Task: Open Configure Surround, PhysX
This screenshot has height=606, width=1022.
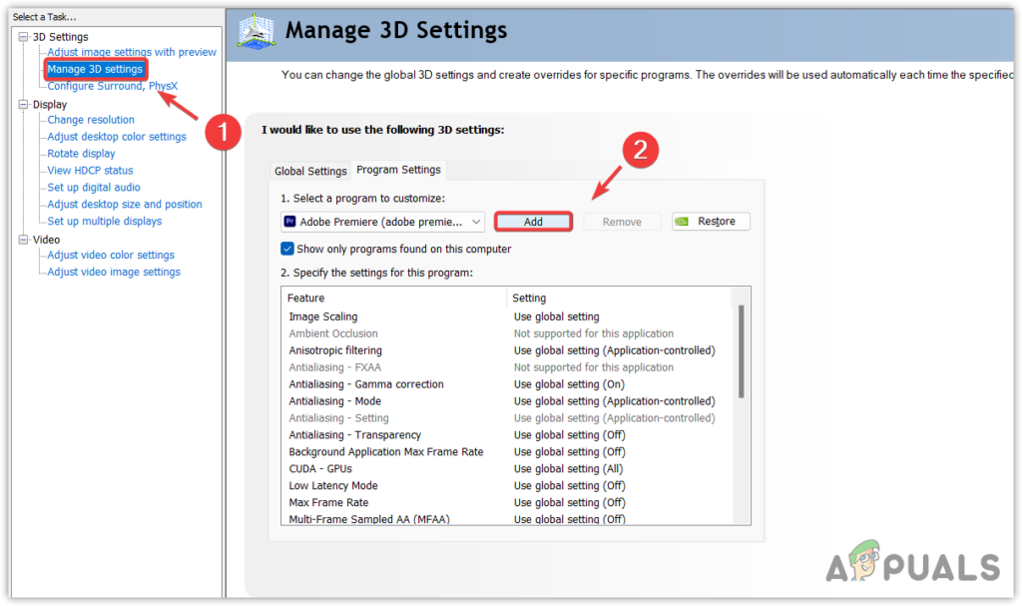Action: click(112, 86)
